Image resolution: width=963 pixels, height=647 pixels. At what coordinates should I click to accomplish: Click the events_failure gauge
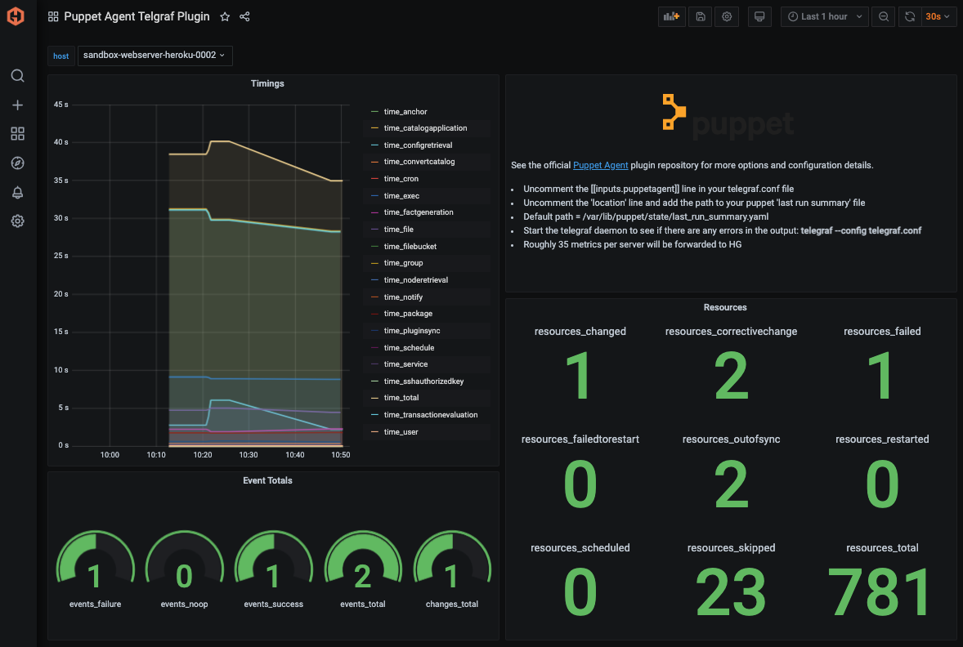95,559
